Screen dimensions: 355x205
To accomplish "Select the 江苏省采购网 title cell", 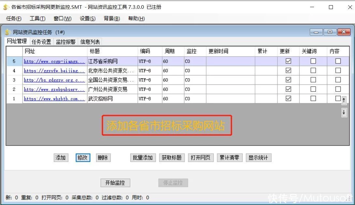I will coord(112,61).
